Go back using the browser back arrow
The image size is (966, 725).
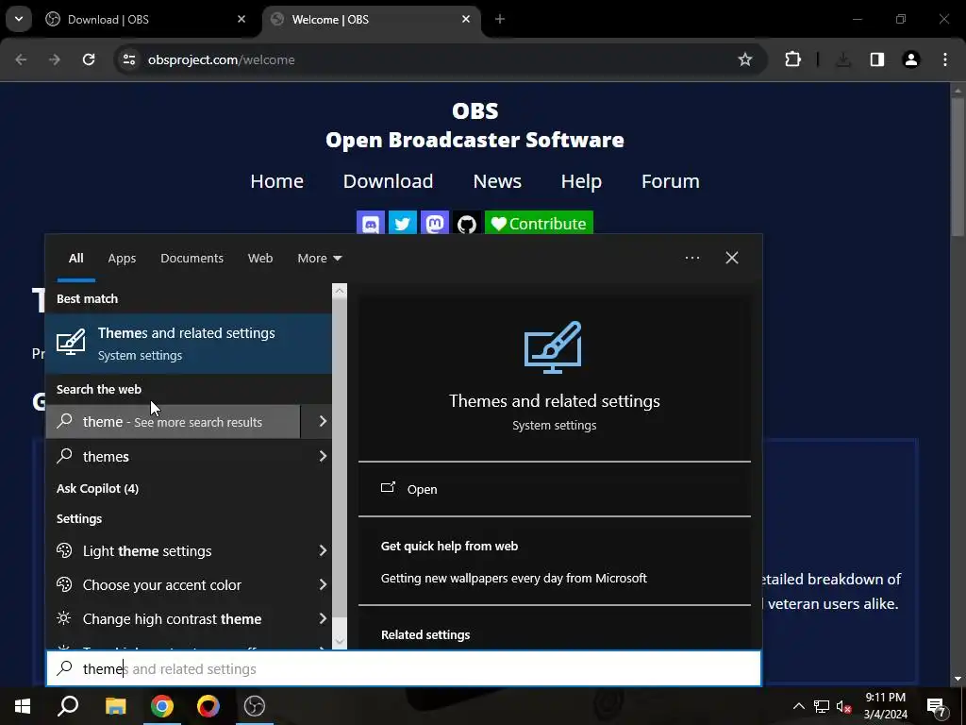[21, 59]
